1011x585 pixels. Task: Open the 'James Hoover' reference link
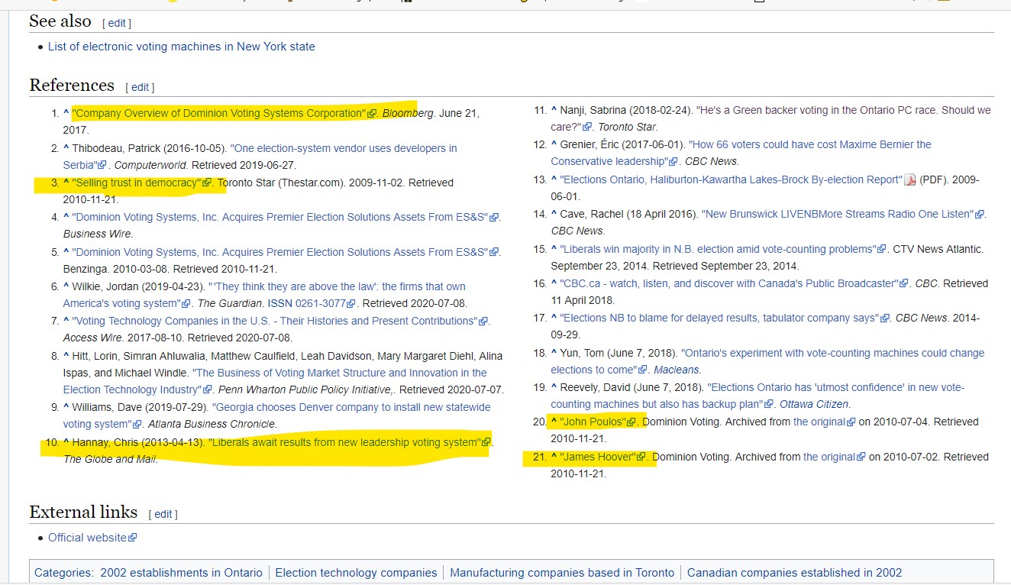(598, 457)
